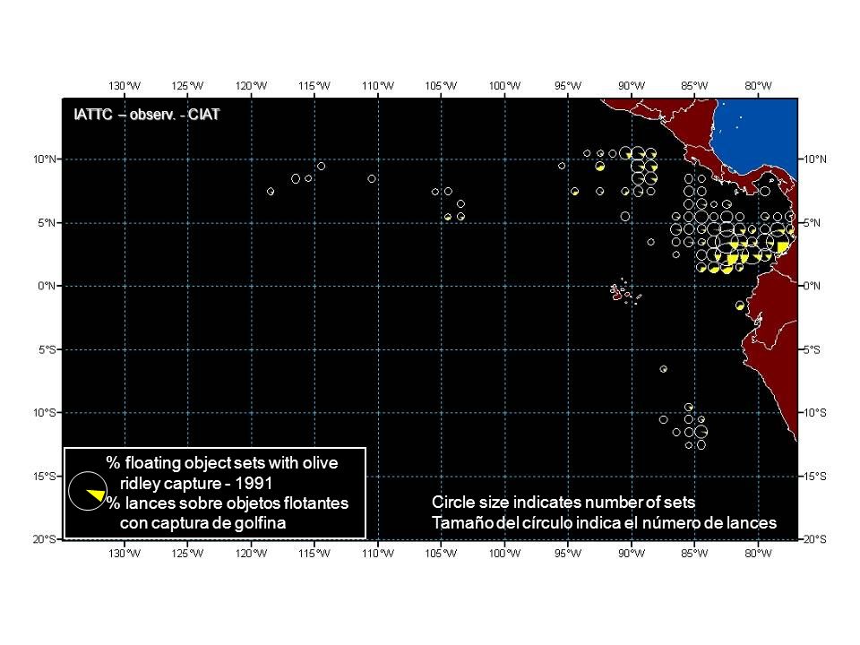The image size is (860, 645).
Task: Click 'Circle size indicates number of sets'
Action: click(563, 502)
